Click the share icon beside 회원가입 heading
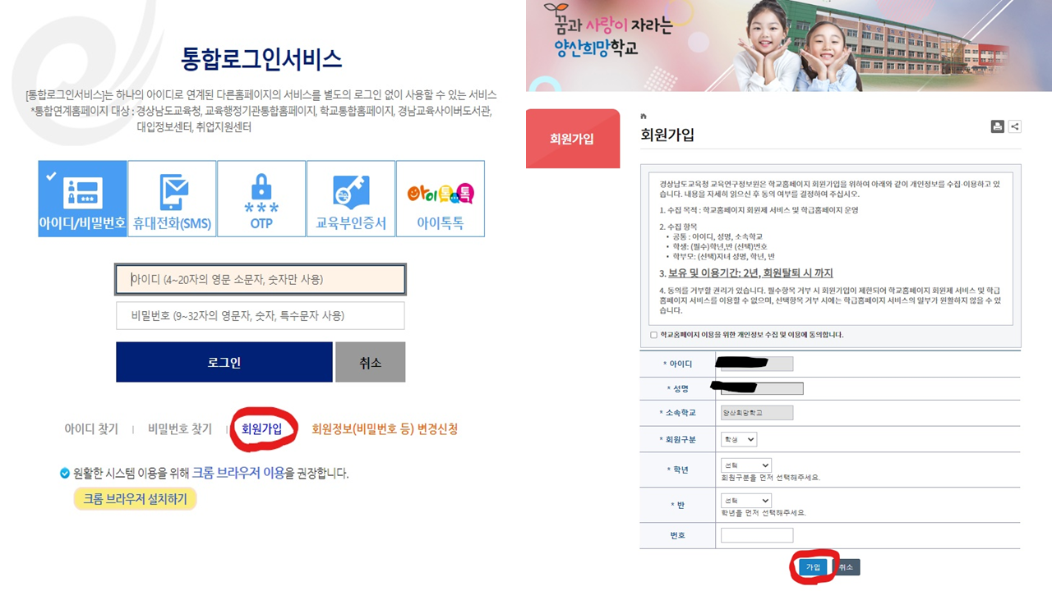 coord(1015,126)
